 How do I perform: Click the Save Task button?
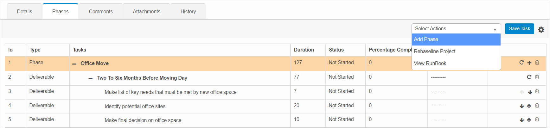(519, 29)
